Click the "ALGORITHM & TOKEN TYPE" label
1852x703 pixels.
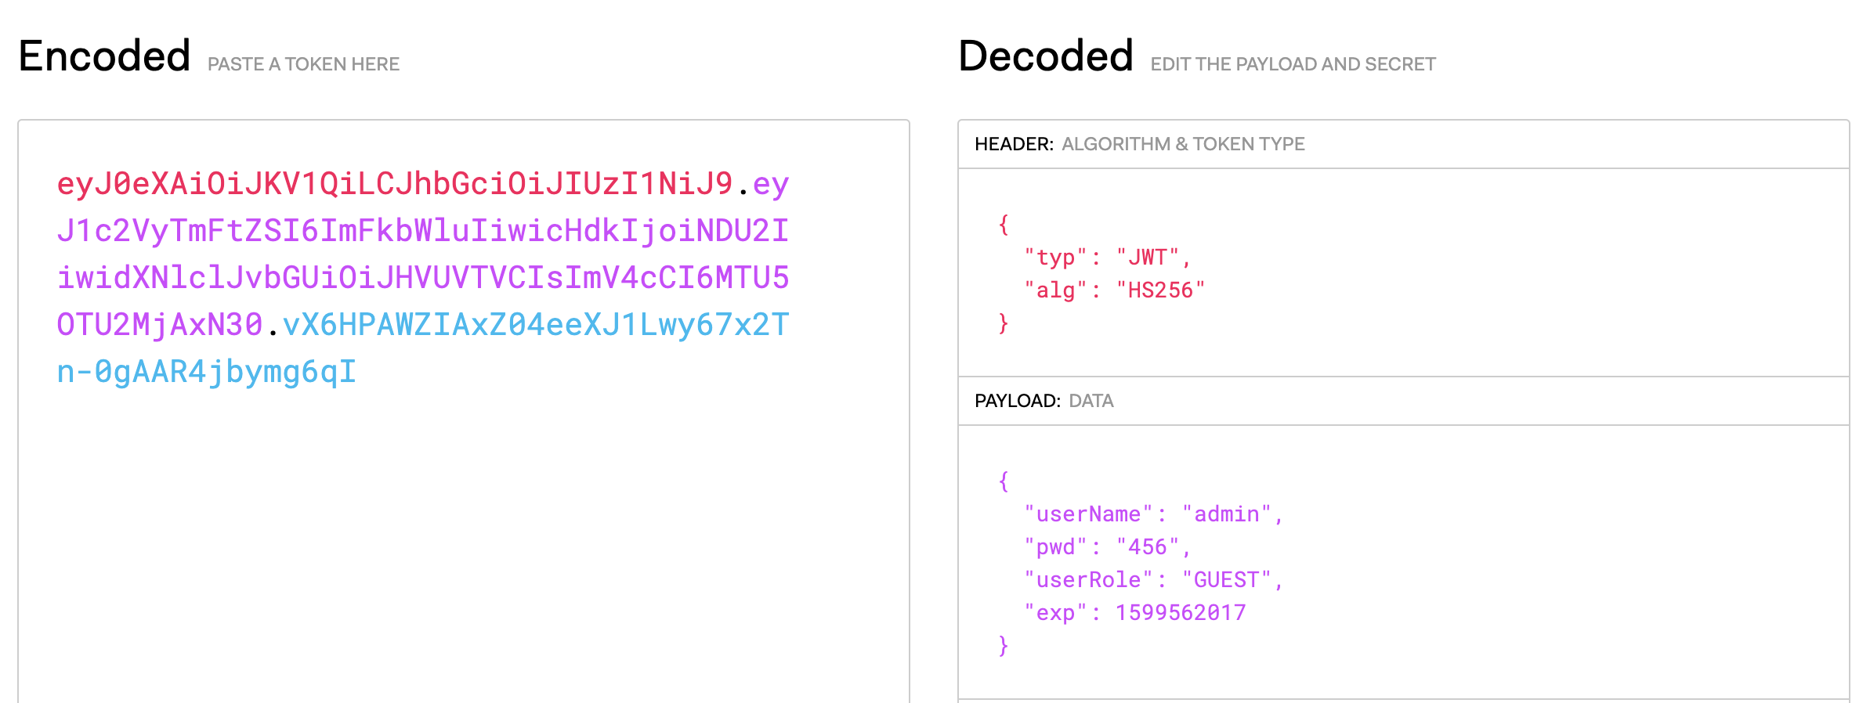coord(1183,144)
